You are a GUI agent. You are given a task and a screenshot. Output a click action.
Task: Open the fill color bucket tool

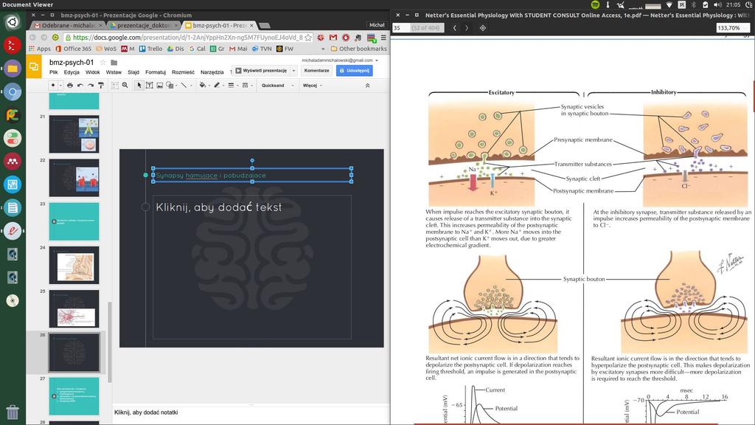203,86
